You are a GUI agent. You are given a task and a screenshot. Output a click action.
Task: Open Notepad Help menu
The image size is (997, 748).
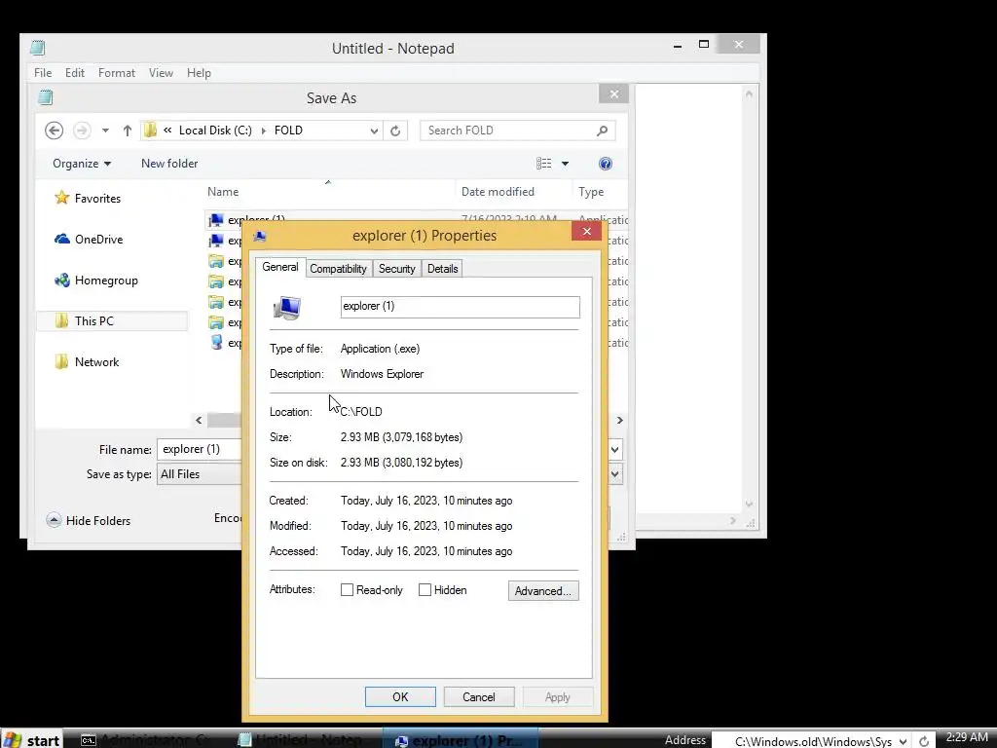(199, 73)
